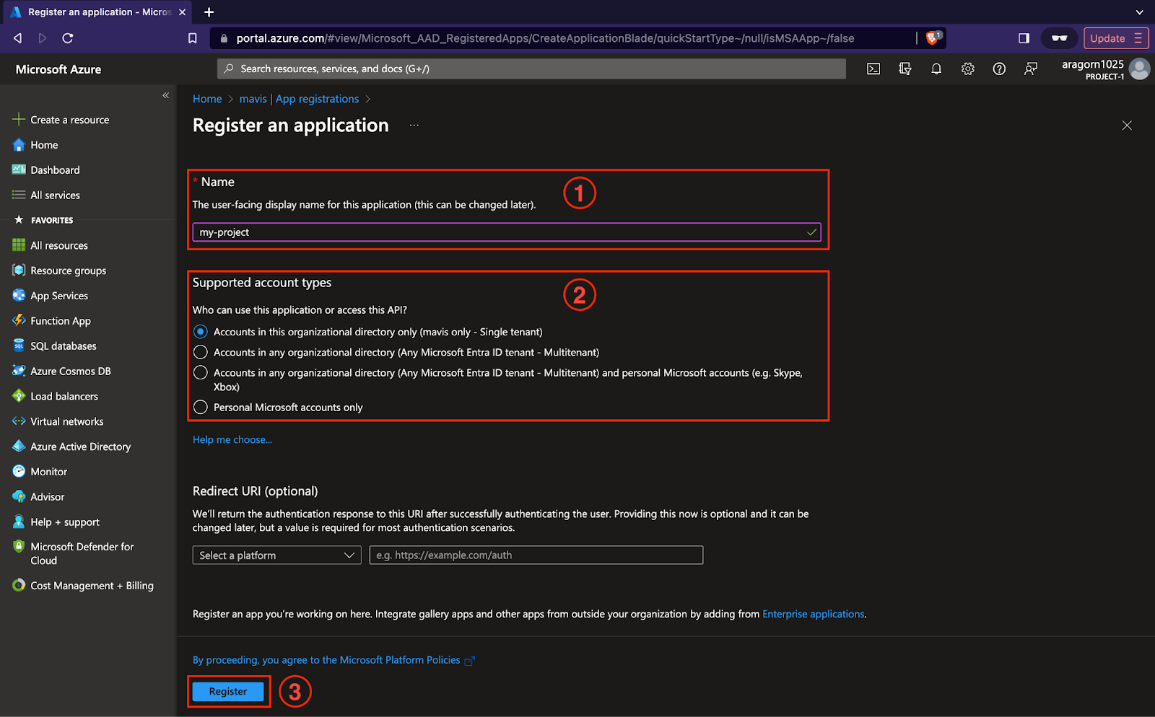Click the Redirect URI text field
The height and width of the screenshot is (717, 1155).
[x=536, y=555]
